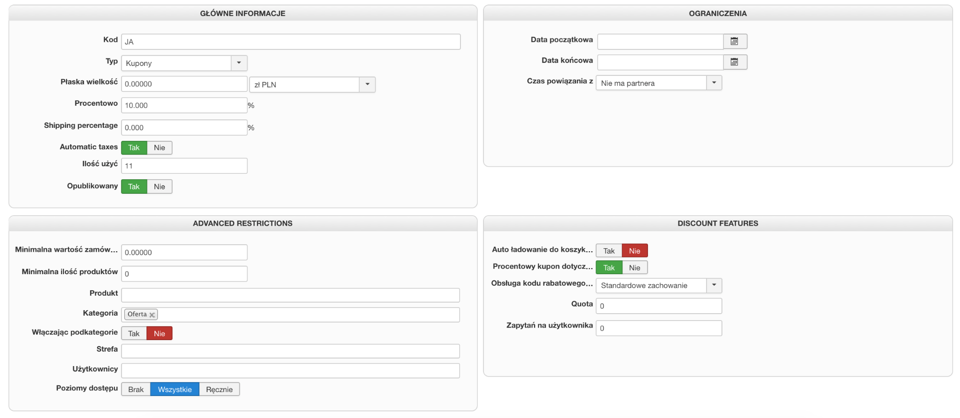Open the Data początkowa calendar picker

point(734,41)
